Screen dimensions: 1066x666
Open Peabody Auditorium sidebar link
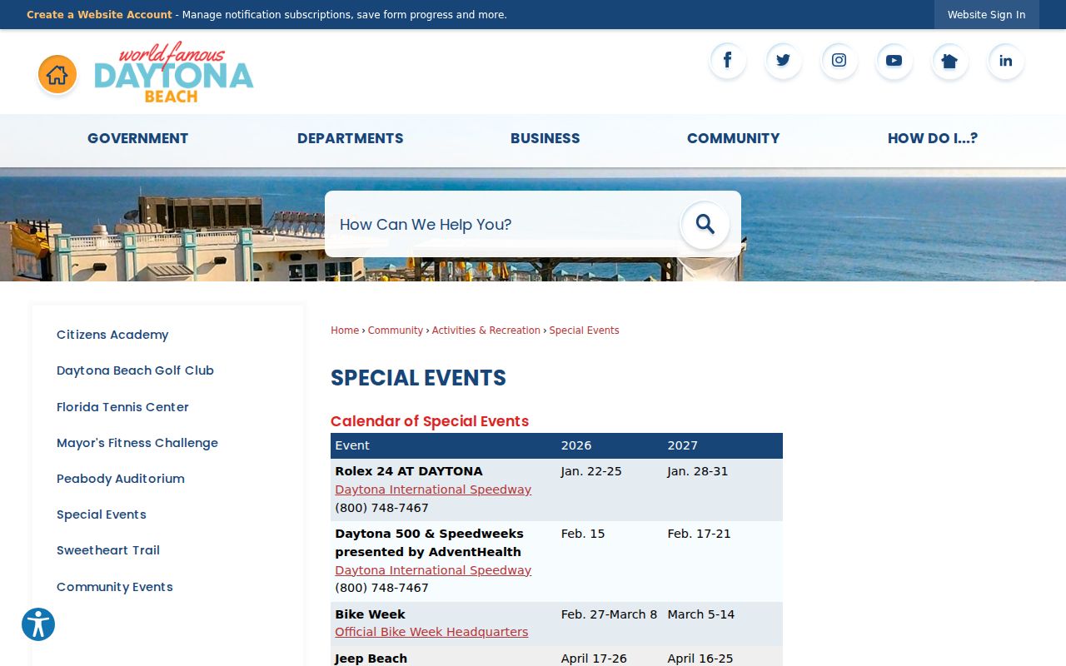pos(121,479)
